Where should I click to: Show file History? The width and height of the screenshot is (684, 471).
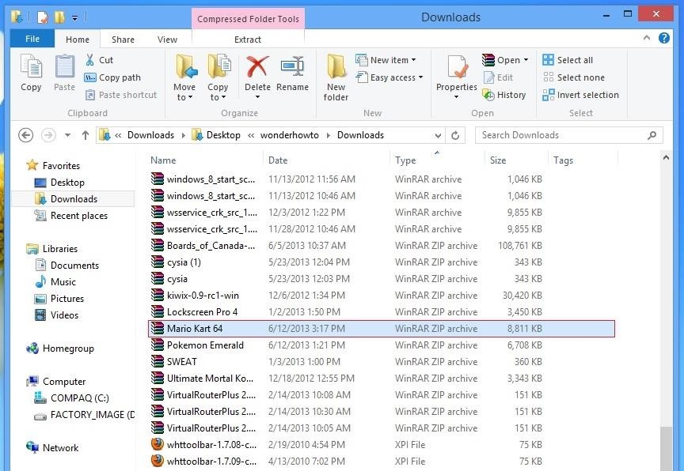(x=504, y=95)
